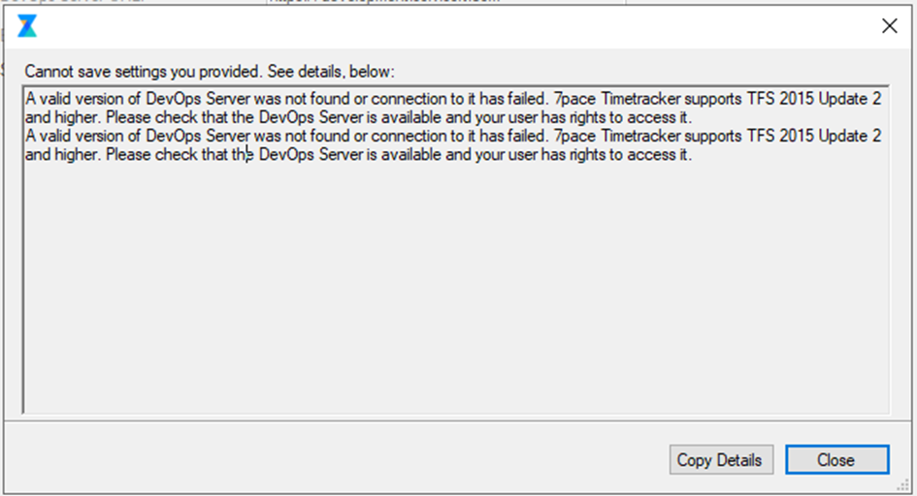The width and height of the screenshot is (917, 496).
Task: Click 'TFS 2015 Update 2' in first line
Action: pyautogui.click(x=814, y=99)
